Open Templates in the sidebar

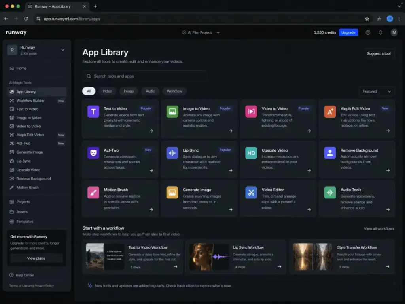pos(37,222)
